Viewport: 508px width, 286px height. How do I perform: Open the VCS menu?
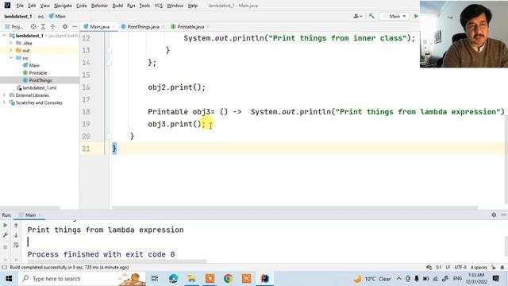(x=159, y=6)
